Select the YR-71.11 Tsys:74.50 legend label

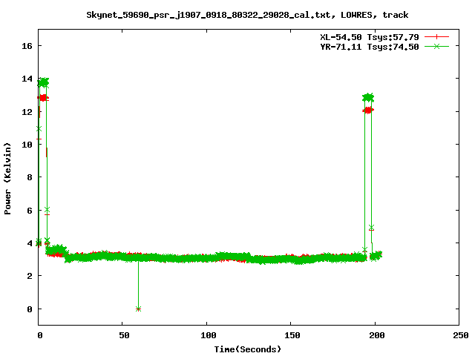(370, 47)
